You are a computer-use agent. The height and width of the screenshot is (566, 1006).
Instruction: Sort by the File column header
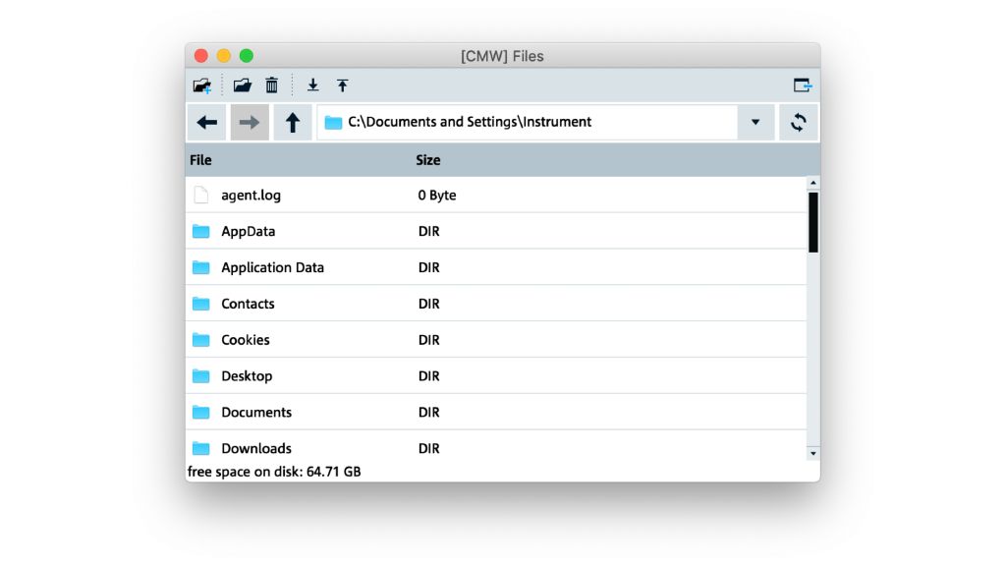(200, 160)
